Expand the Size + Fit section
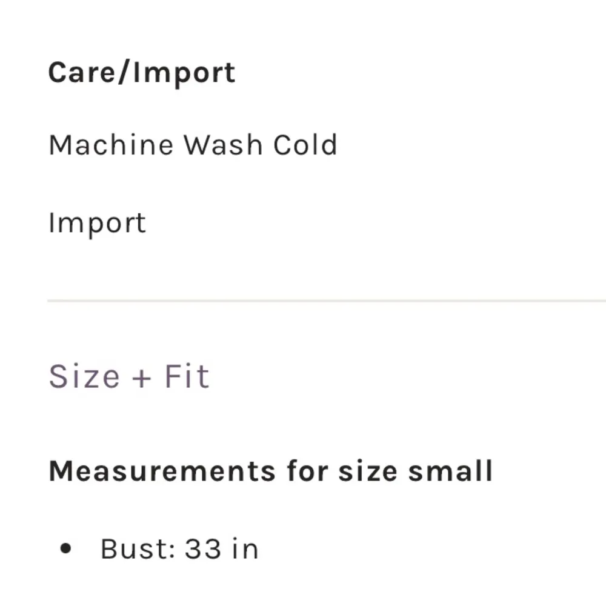 pyautogui.click(x=128, y=376)
